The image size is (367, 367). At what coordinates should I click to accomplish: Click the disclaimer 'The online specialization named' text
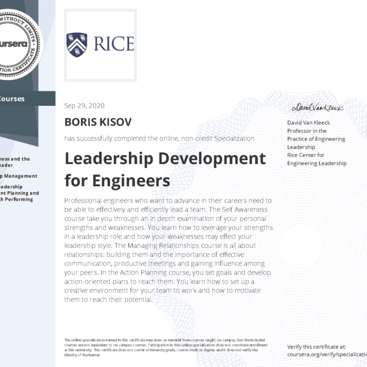point(164,340)
